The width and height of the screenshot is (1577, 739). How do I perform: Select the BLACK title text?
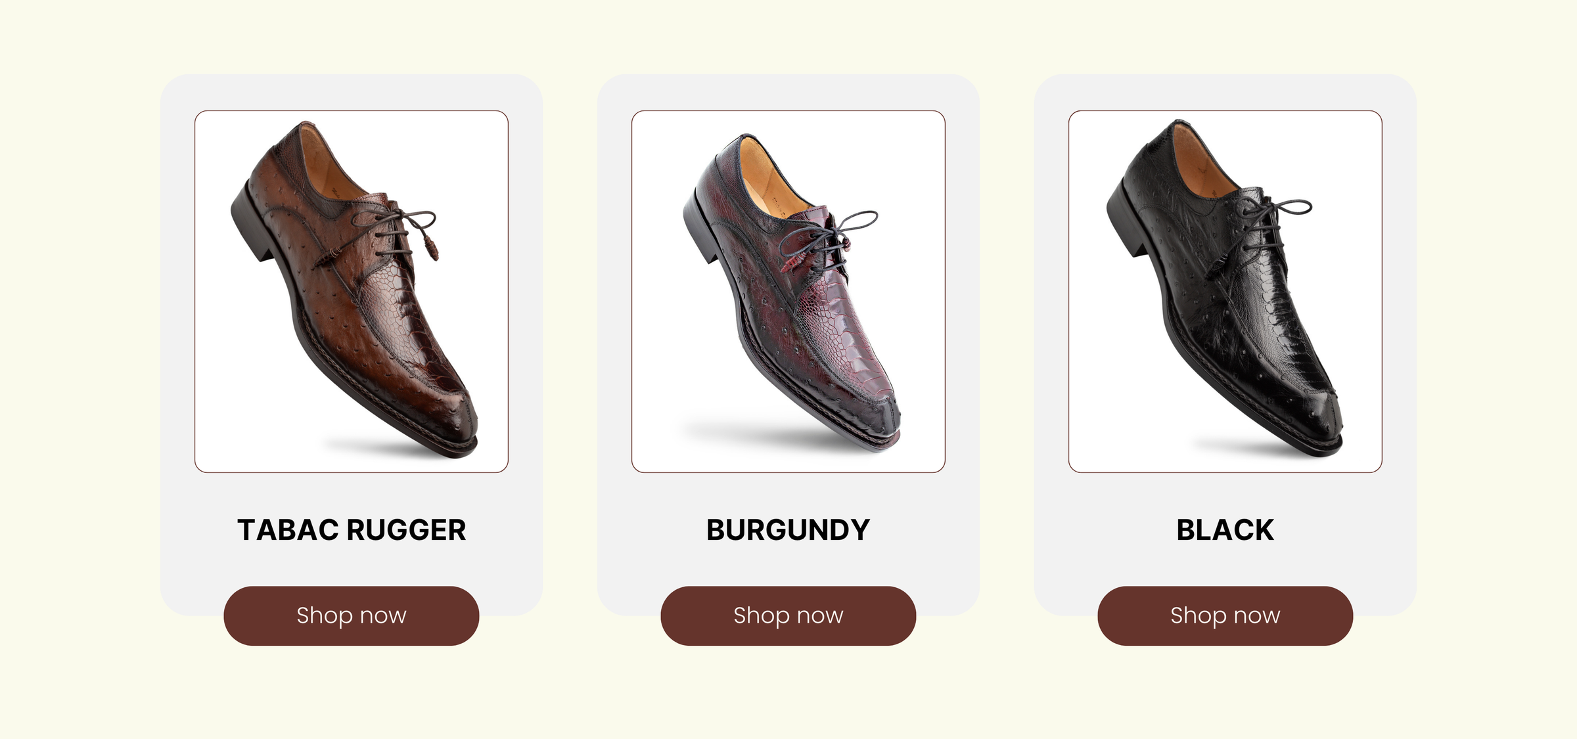coord(1225,530)
